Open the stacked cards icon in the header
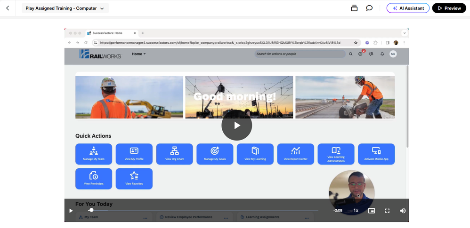The width and height of the screenshot is (470, 228). coord(354,8)
